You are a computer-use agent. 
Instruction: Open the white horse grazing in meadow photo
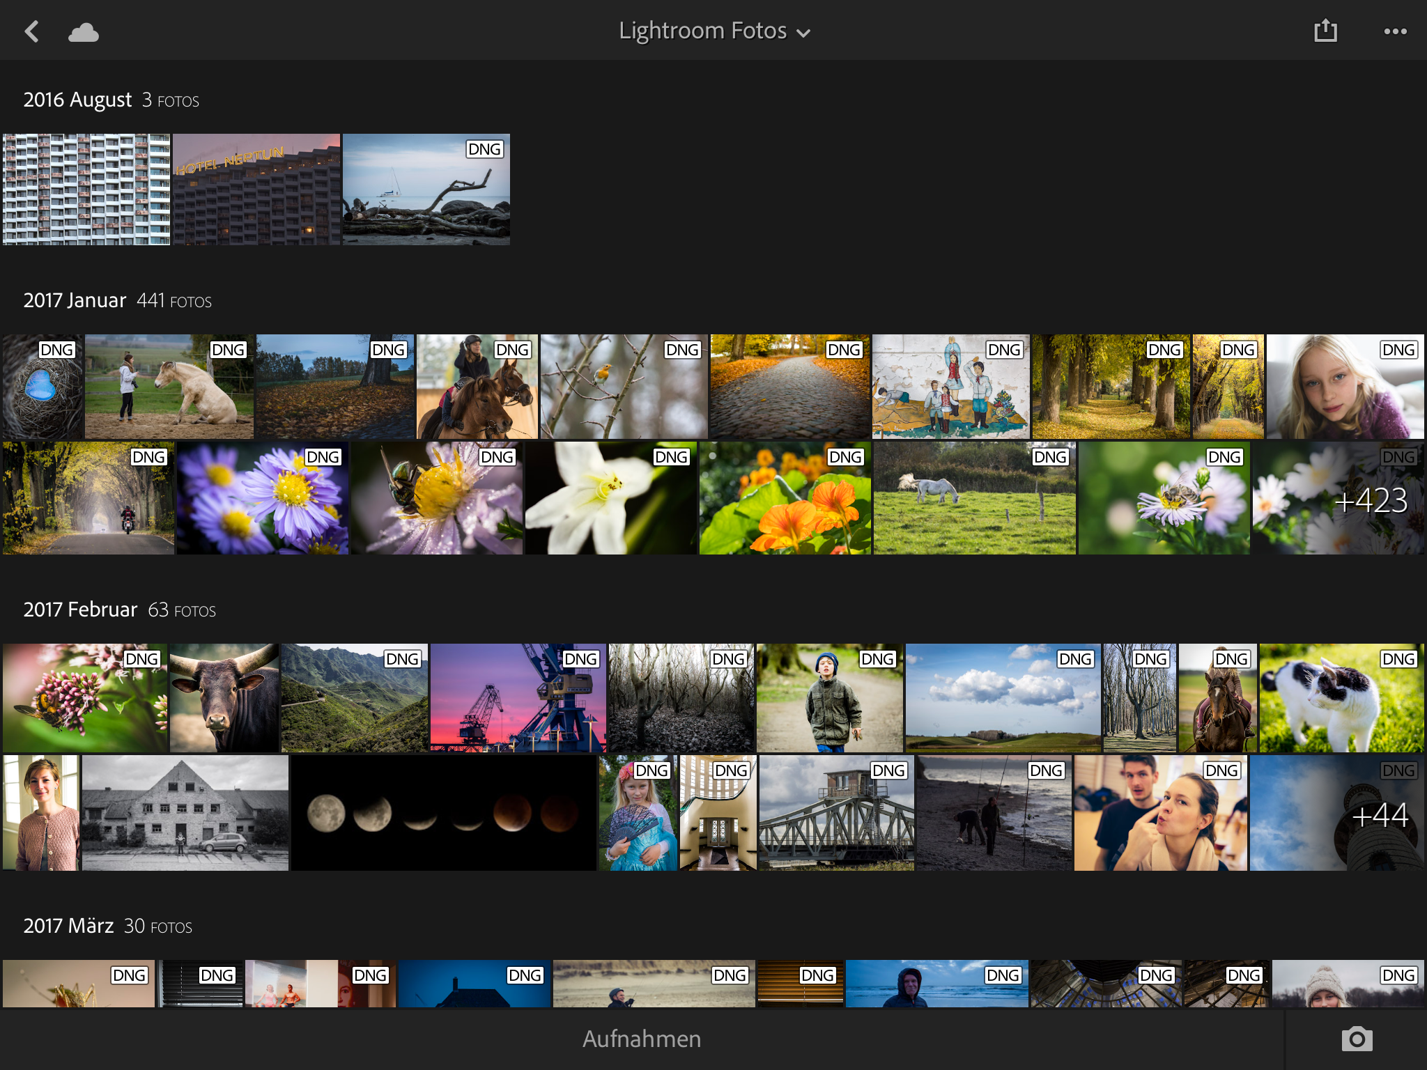[975, 498]
